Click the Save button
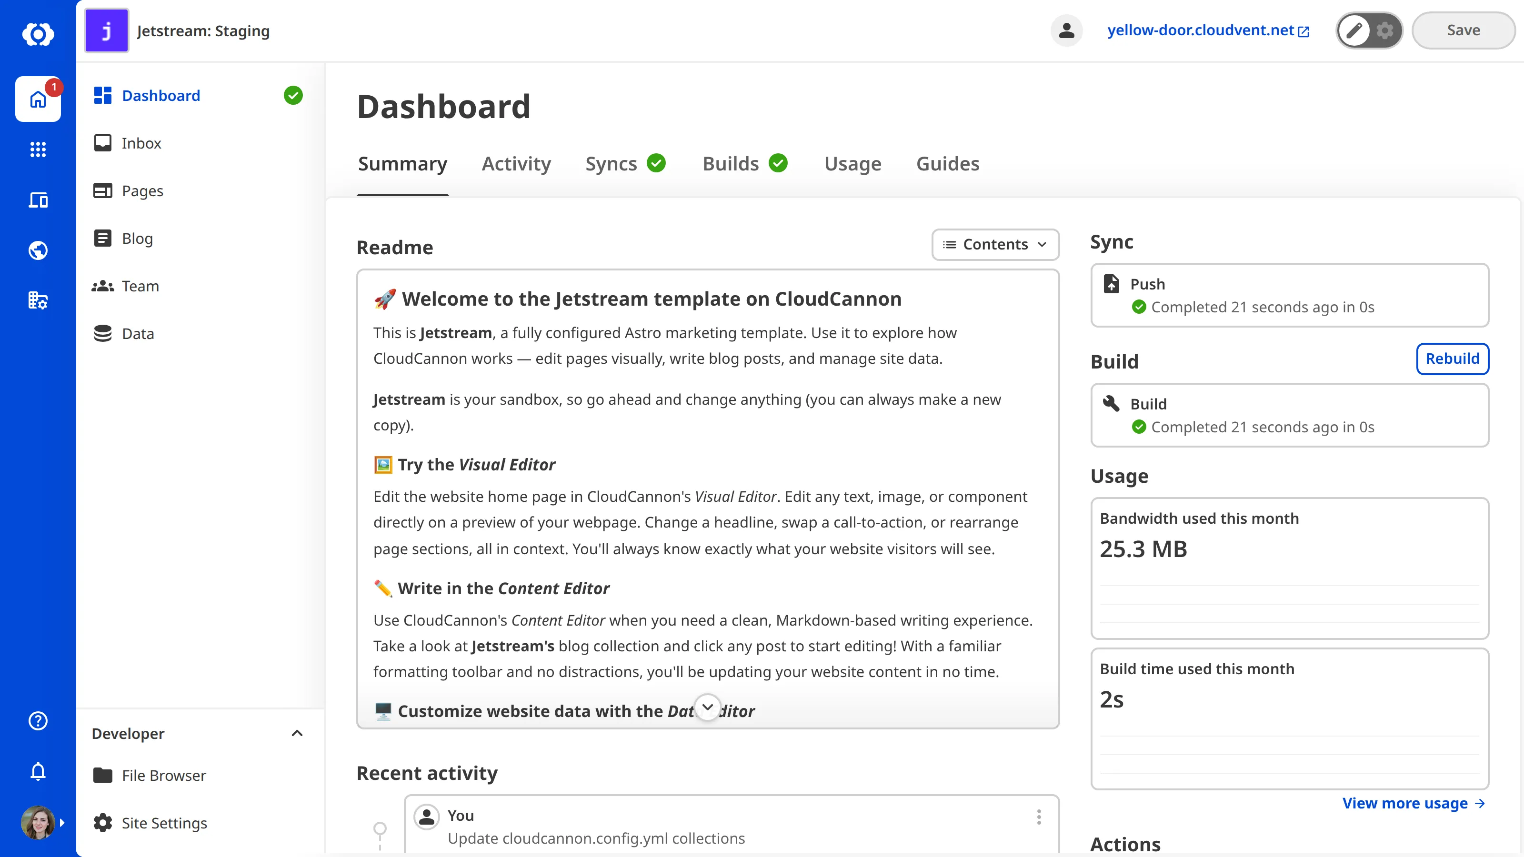This screenshot has width=1524, height=857. point(1463,30)
